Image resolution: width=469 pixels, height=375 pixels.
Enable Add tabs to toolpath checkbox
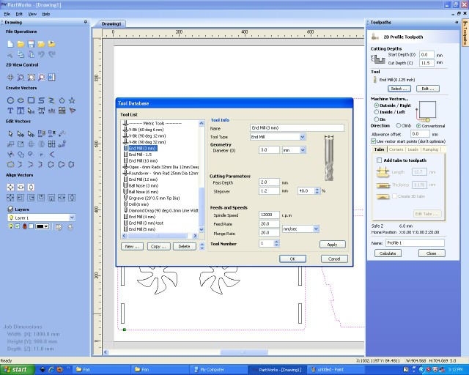point(380,160)
